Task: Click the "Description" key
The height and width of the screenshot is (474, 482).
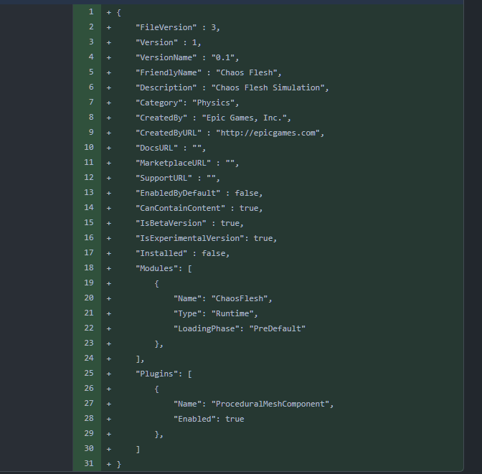Action: tap(166, 87)
